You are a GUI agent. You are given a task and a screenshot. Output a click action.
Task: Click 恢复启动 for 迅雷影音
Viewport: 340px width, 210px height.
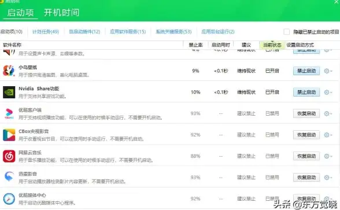coord(306,178)
